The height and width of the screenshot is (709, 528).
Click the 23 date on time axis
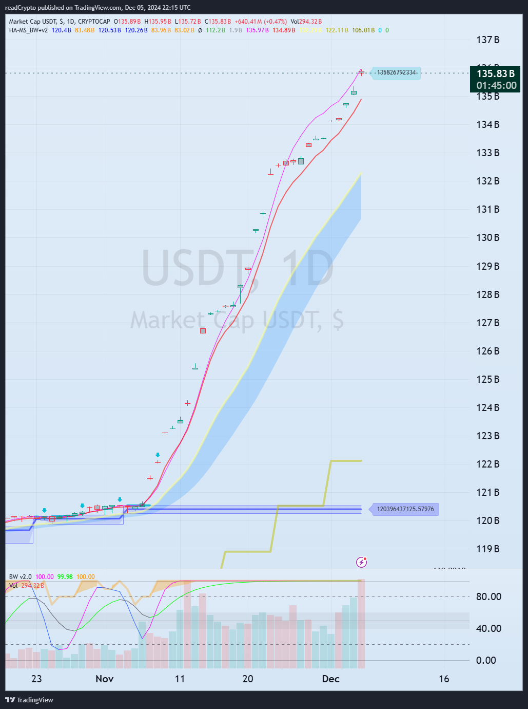36,679
